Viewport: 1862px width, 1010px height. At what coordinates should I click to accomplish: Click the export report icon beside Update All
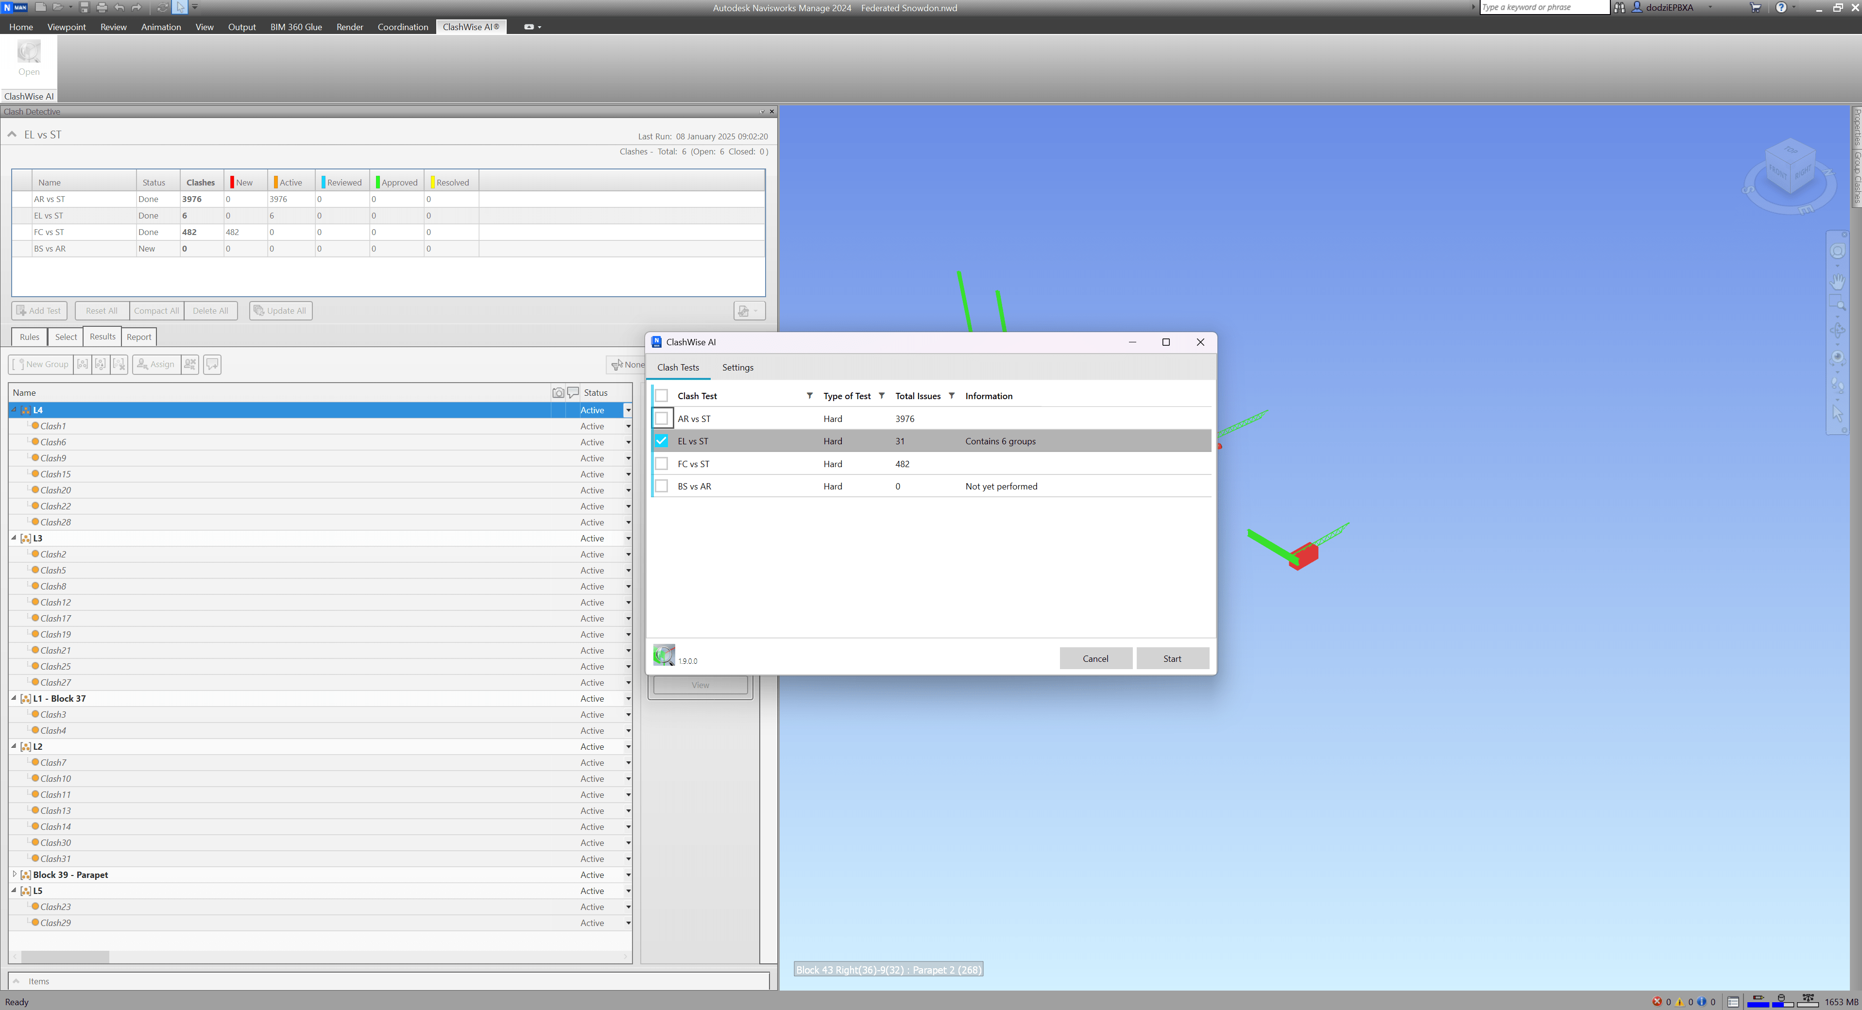[744, 311]
